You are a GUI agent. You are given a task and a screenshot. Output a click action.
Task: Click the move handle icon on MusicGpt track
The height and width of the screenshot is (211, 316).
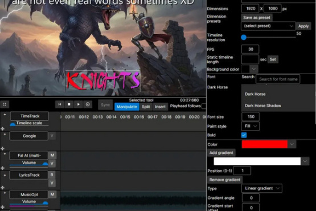point(3,207)
